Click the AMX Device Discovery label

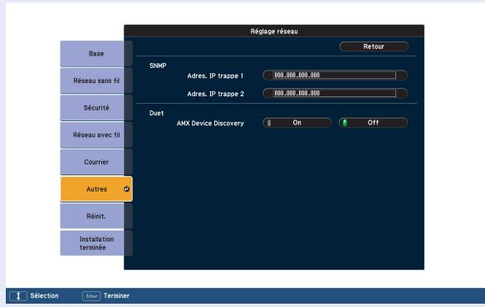[210, 124]
